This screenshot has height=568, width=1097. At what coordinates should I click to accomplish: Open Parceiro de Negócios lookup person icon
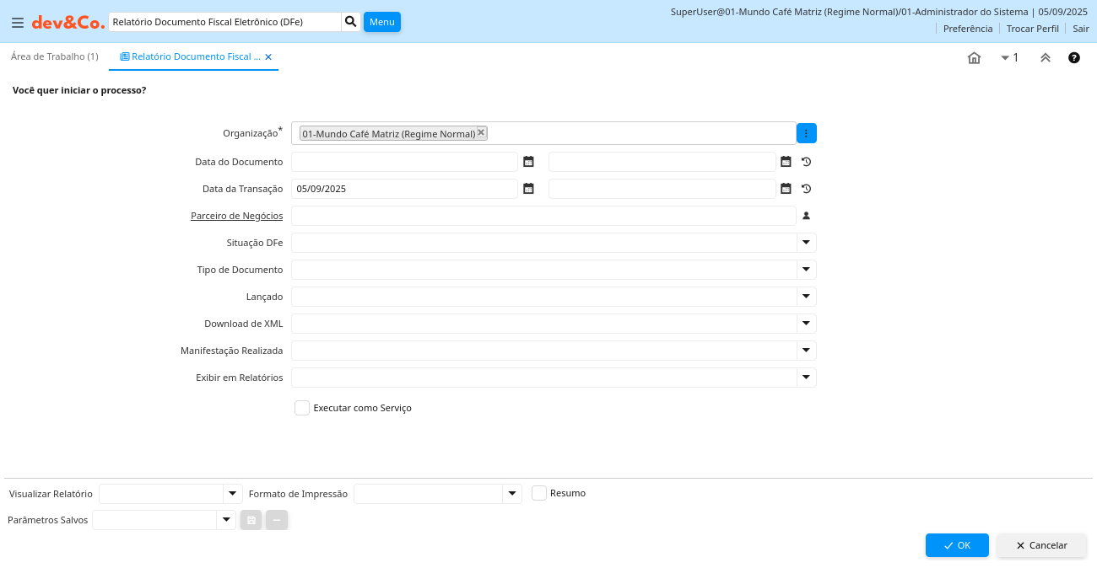[x=806, y=216]
